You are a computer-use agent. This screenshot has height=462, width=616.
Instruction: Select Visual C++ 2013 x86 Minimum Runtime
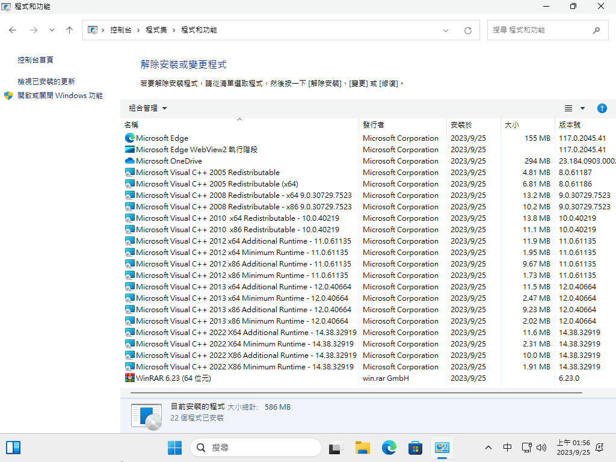[x=242, y=321]
